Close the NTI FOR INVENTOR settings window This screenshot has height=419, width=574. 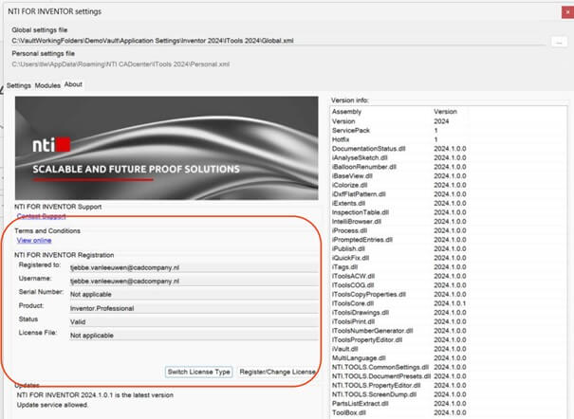(x=567, y=12)
